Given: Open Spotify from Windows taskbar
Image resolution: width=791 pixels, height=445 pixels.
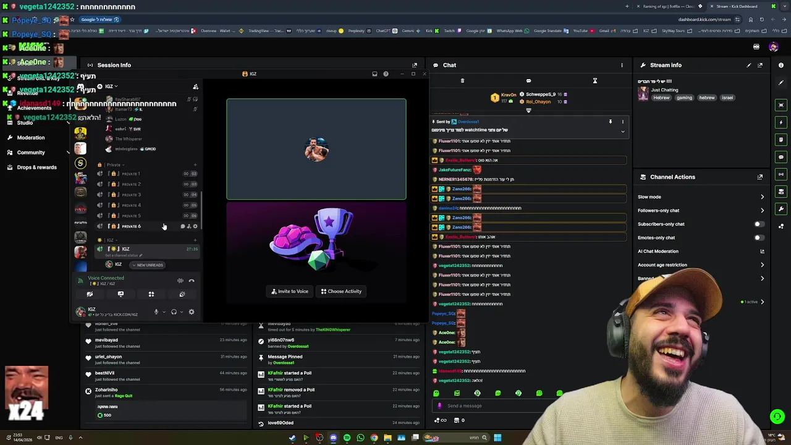Looking at the screenshot, I should point(347,438).
